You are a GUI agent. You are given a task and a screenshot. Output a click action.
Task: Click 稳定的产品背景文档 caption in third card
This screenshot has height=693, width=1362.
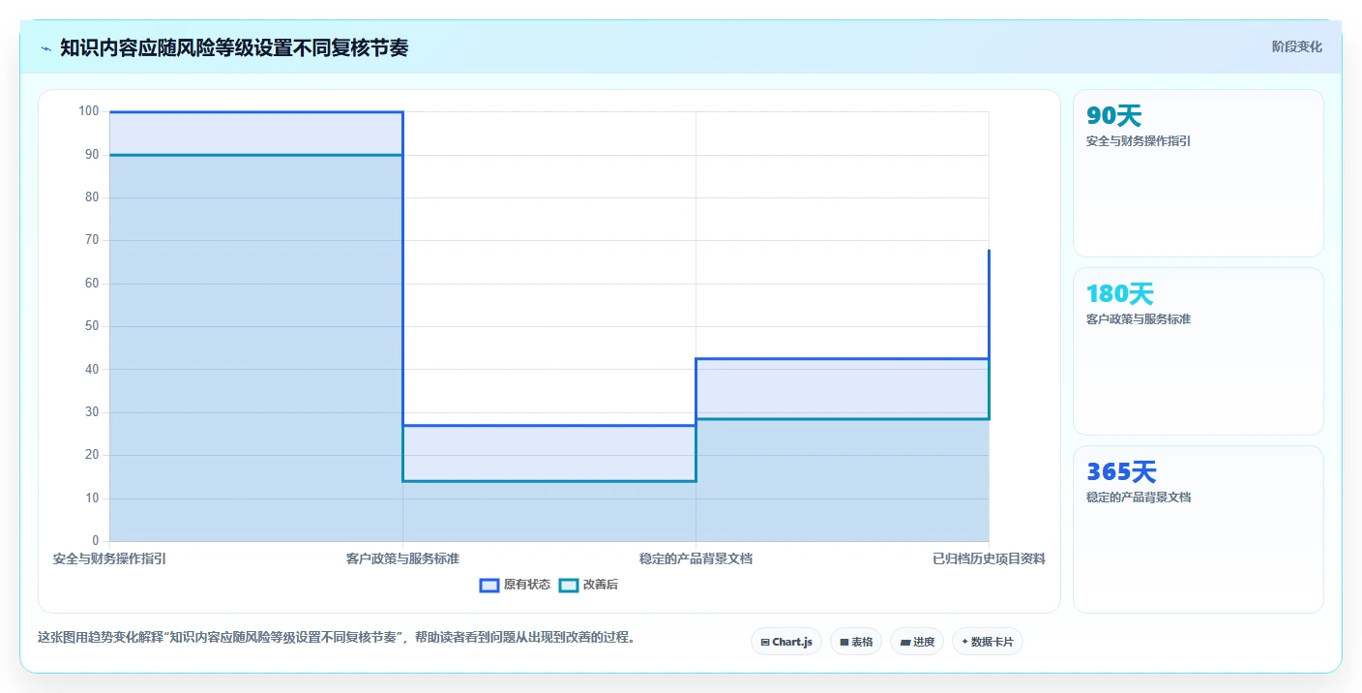[1139, 497]
